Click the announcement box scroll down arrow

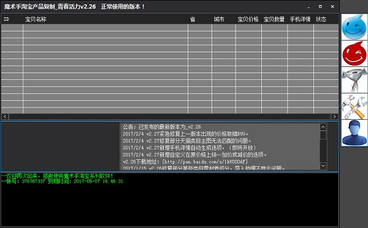coord(323,166)
